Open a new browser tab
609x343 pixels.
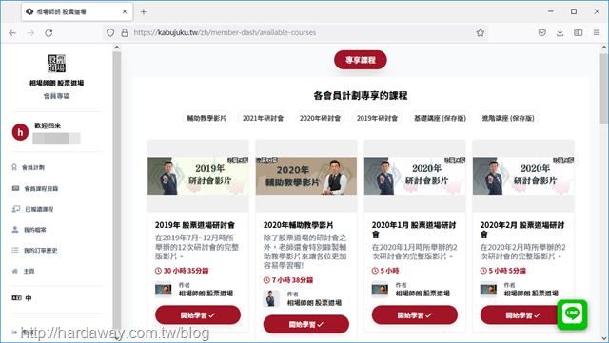coord(144,12)
